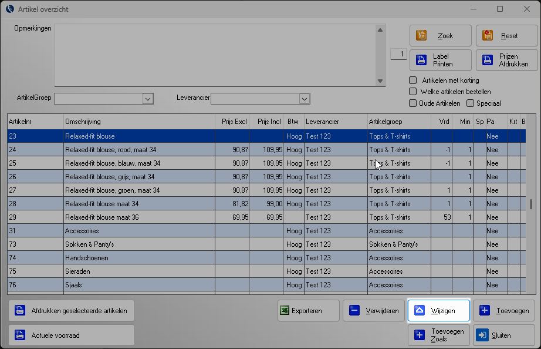The image size is (541, 349).
Task: Select row Relaxed-fit blouse, groen, maat 34
Action: pyautogui.click(x=266, y=190)
